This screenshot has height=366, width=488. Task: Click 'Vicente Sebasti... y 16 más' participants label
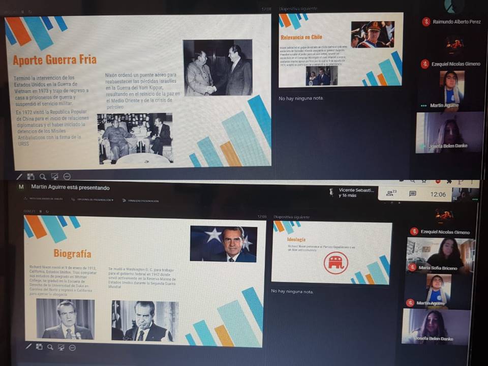[x=356, y=193]
